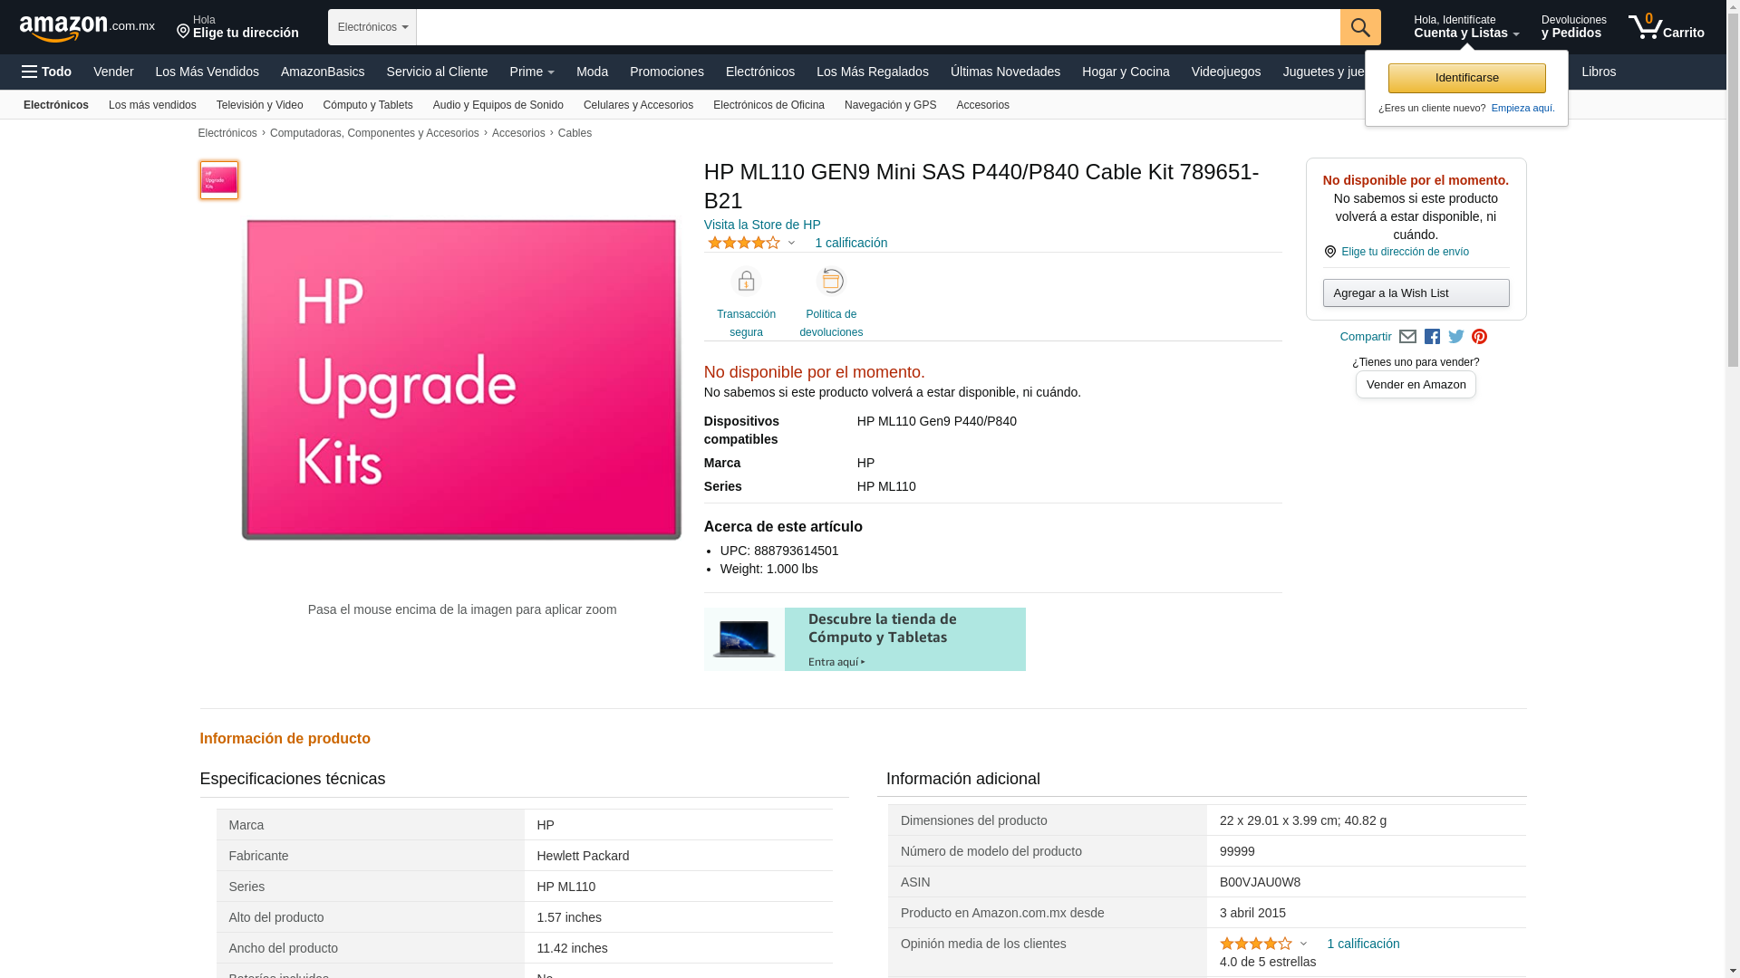The image size is (1740, 978).
Task: Share product on Facebook icon
Action: [x=1432, y=337]
